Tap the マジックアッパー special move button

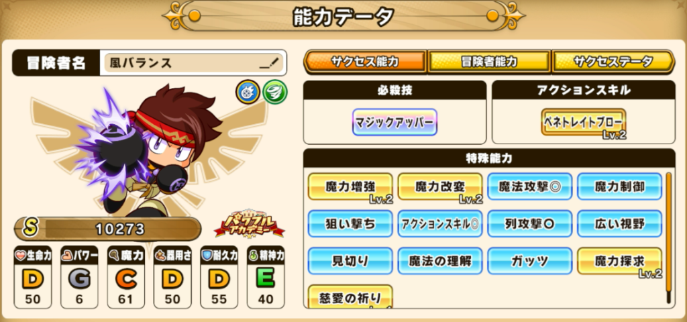click(x=394, y=122)
